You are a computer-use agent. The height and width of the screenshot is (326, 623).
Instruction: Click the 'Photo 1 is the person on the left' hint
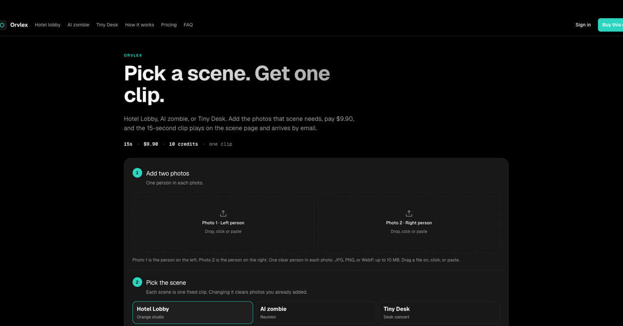coord(296,260)
